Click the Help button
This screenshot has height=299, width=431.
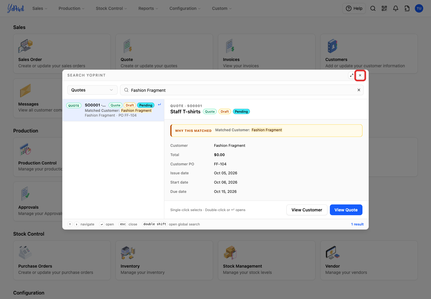pos(354,8)
